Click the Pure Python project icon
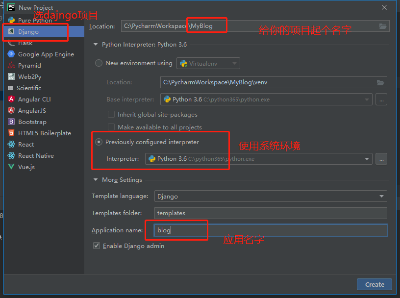The width and height of the screenshot is (400, 298). pyautogui.click(x=11, y=20)
